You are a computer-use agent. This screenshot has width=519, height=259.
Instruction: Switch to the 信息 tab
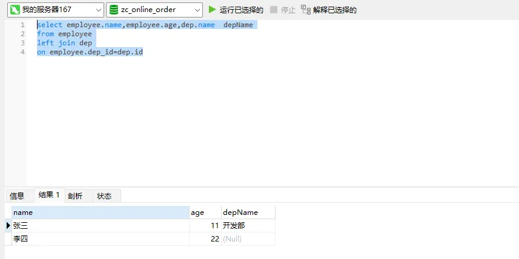[x=17, y=196]
